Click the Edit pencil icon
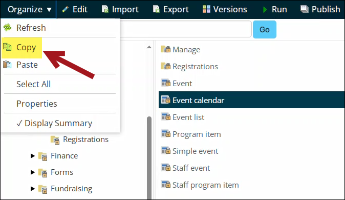 pos(66,9)
